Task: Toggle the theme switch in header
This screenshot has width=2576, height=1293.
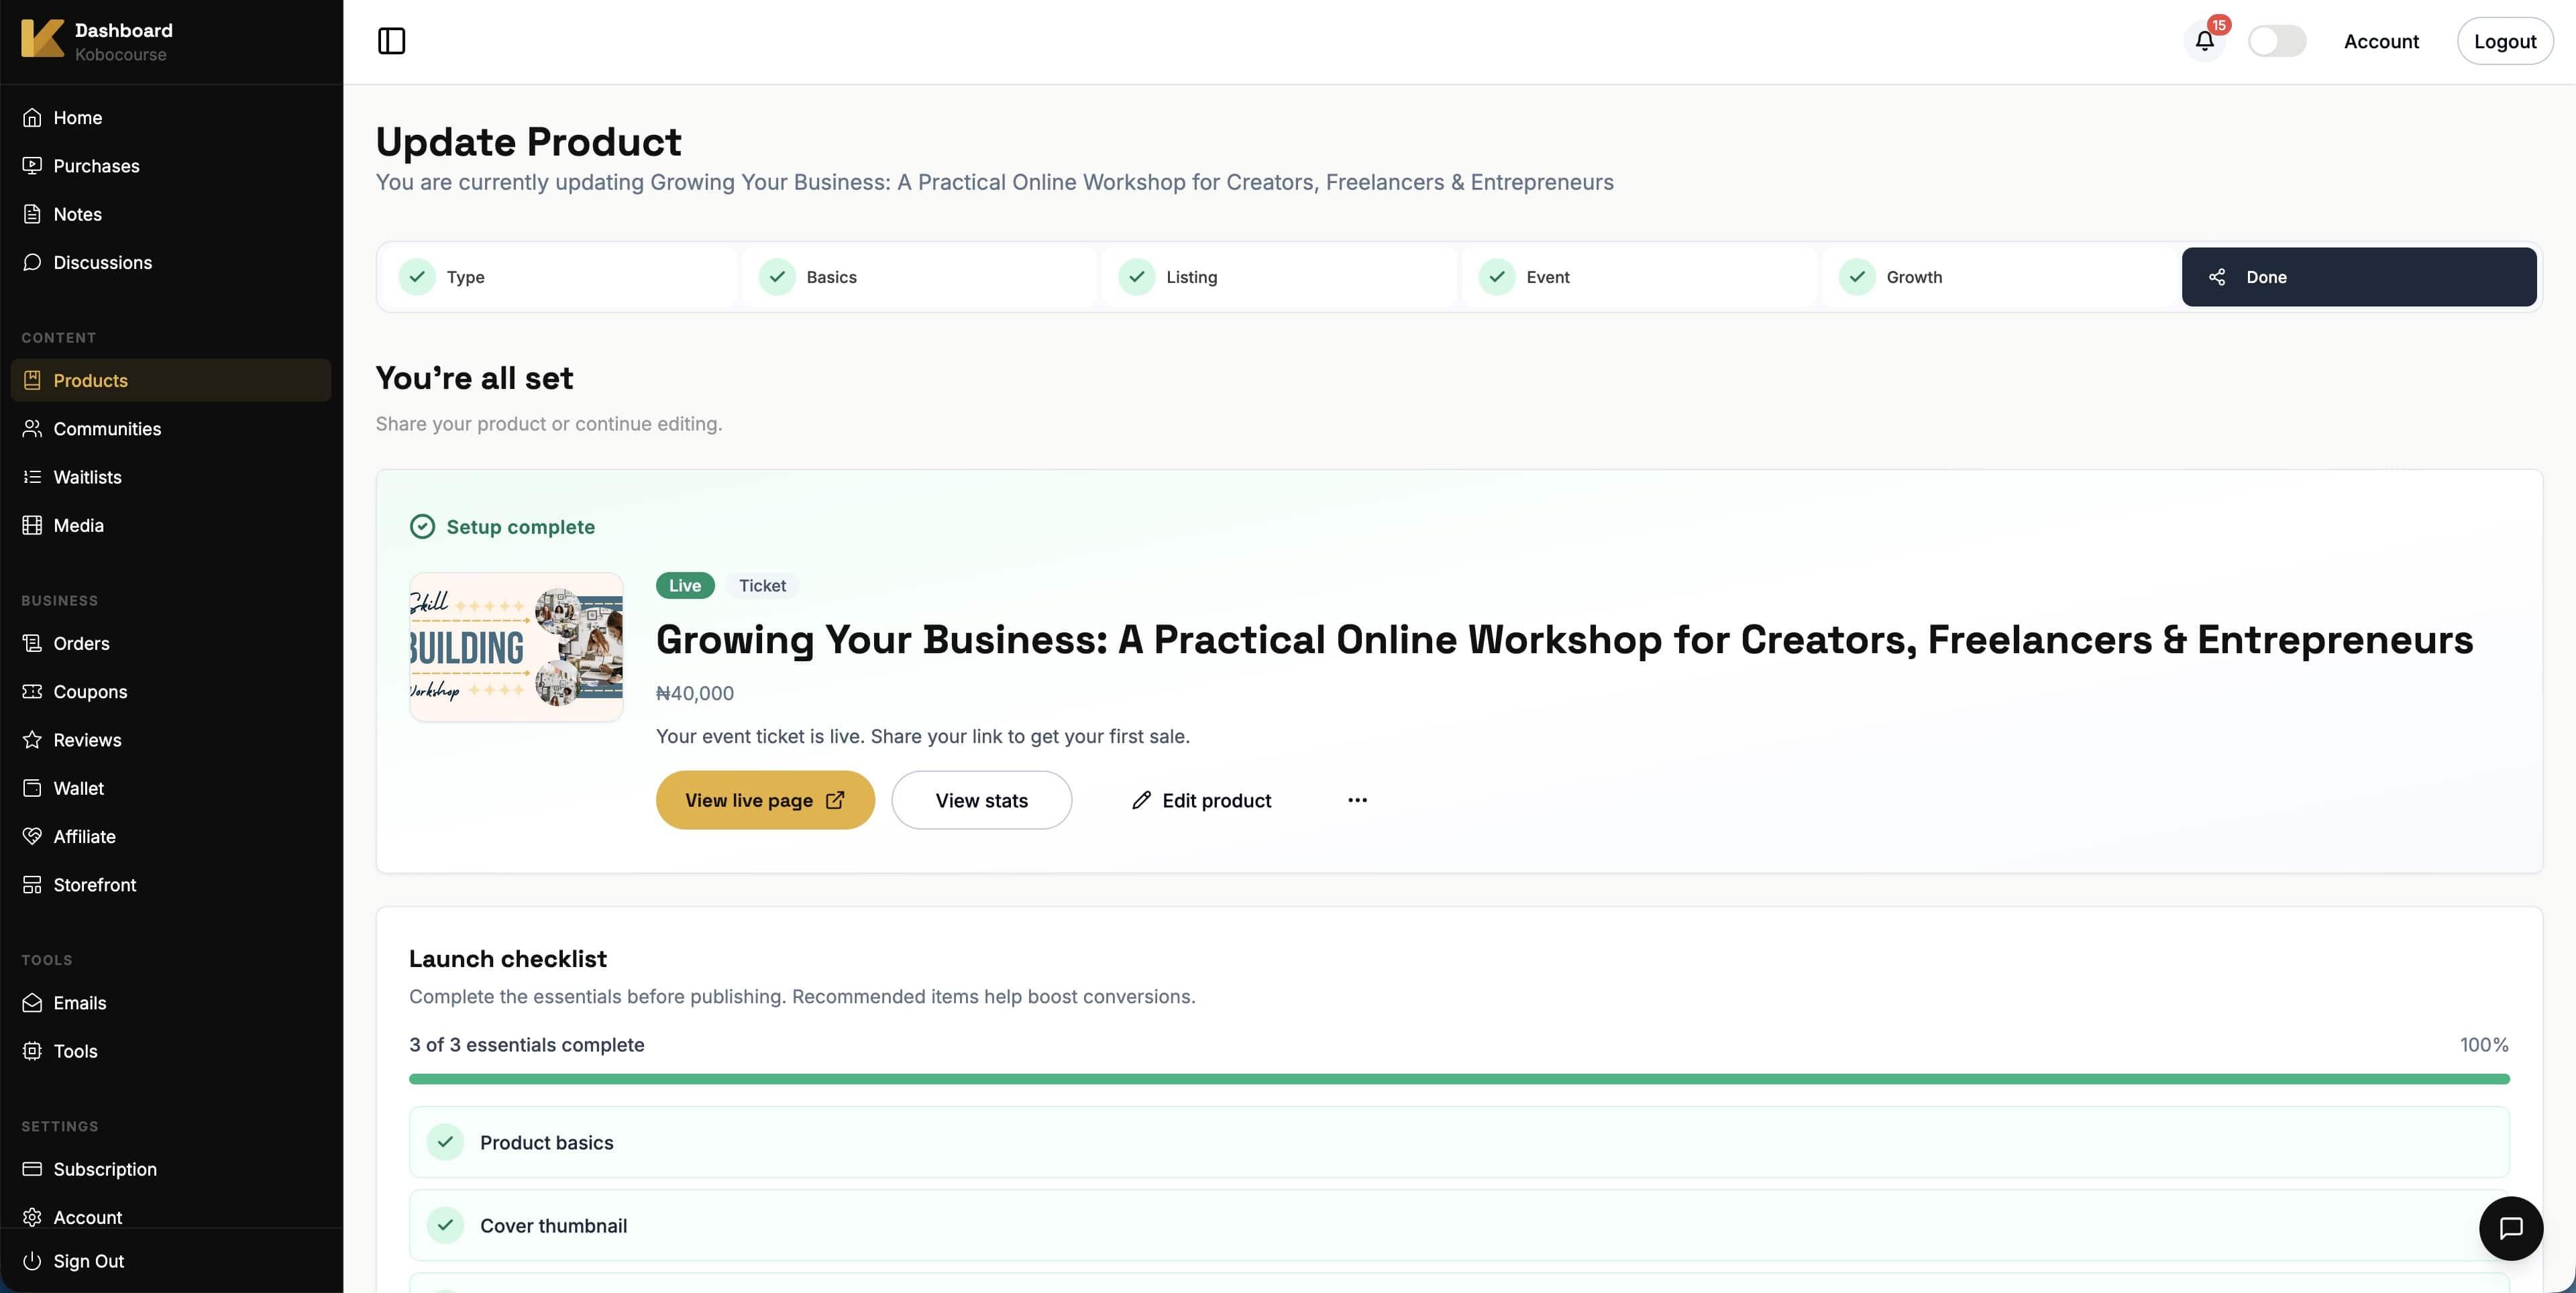Action: 2277,41
